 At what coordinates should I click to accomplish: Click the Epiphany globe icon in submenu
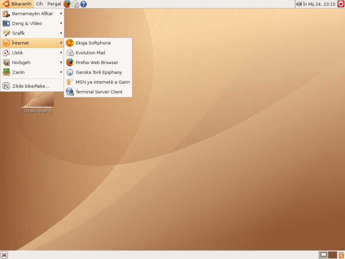pyautogui.click(x=70, y=72)
